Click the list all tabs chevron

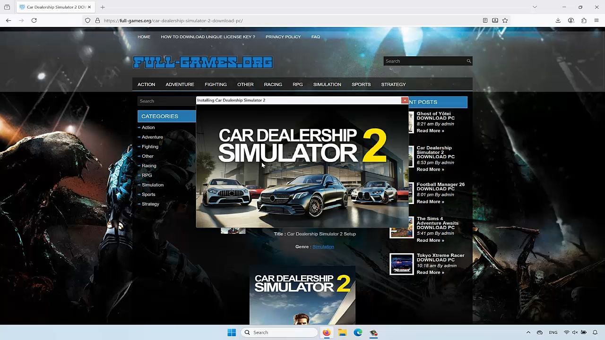535,7
